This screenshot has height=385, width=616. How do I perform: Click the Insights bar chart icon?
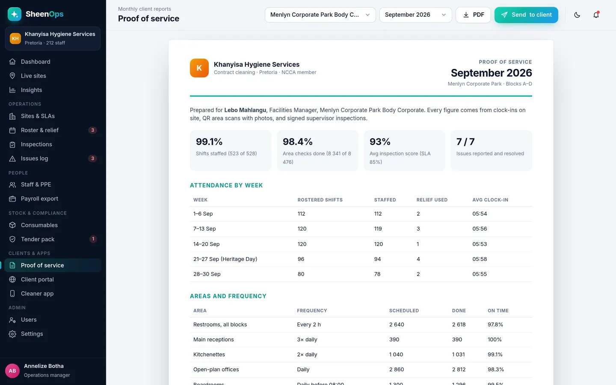point(12,90)
